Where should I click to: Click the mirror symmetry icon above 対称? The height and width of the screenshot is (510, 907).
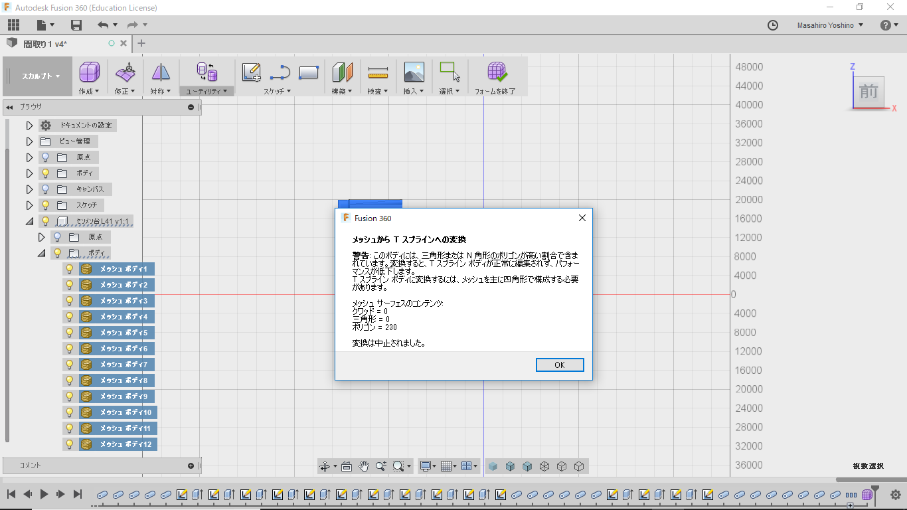coord(161,72)
